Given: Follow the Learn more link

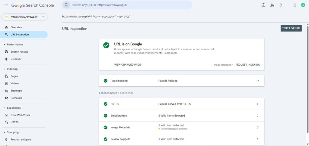Looking at the screenshot, I should pyautogui.click(x=170, y=53).
